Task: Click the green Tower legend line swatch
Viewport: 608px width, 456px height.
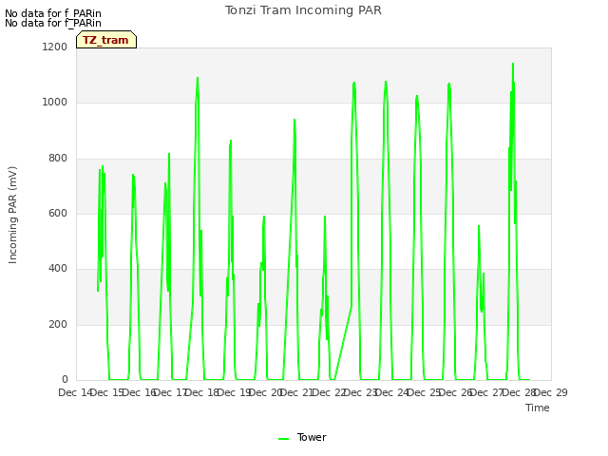Action: [x=284, y=439]
